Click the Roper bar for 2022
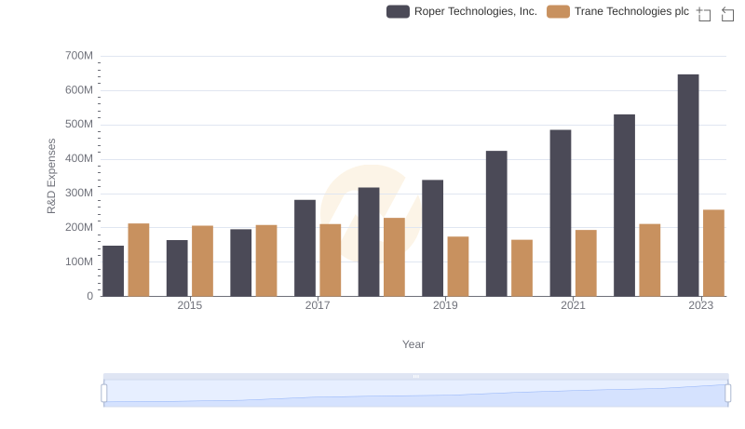 [624, 206]
